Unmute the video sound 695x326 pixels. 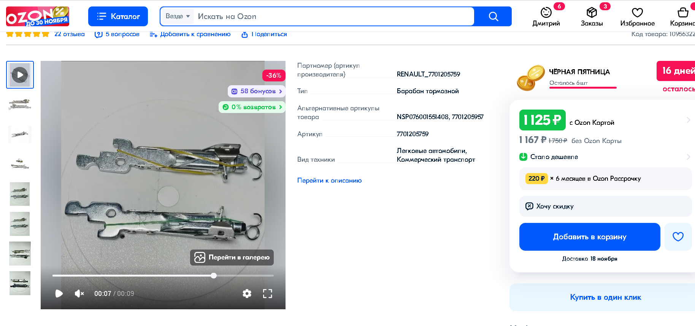pyautogui.click(x=79, y=293)
